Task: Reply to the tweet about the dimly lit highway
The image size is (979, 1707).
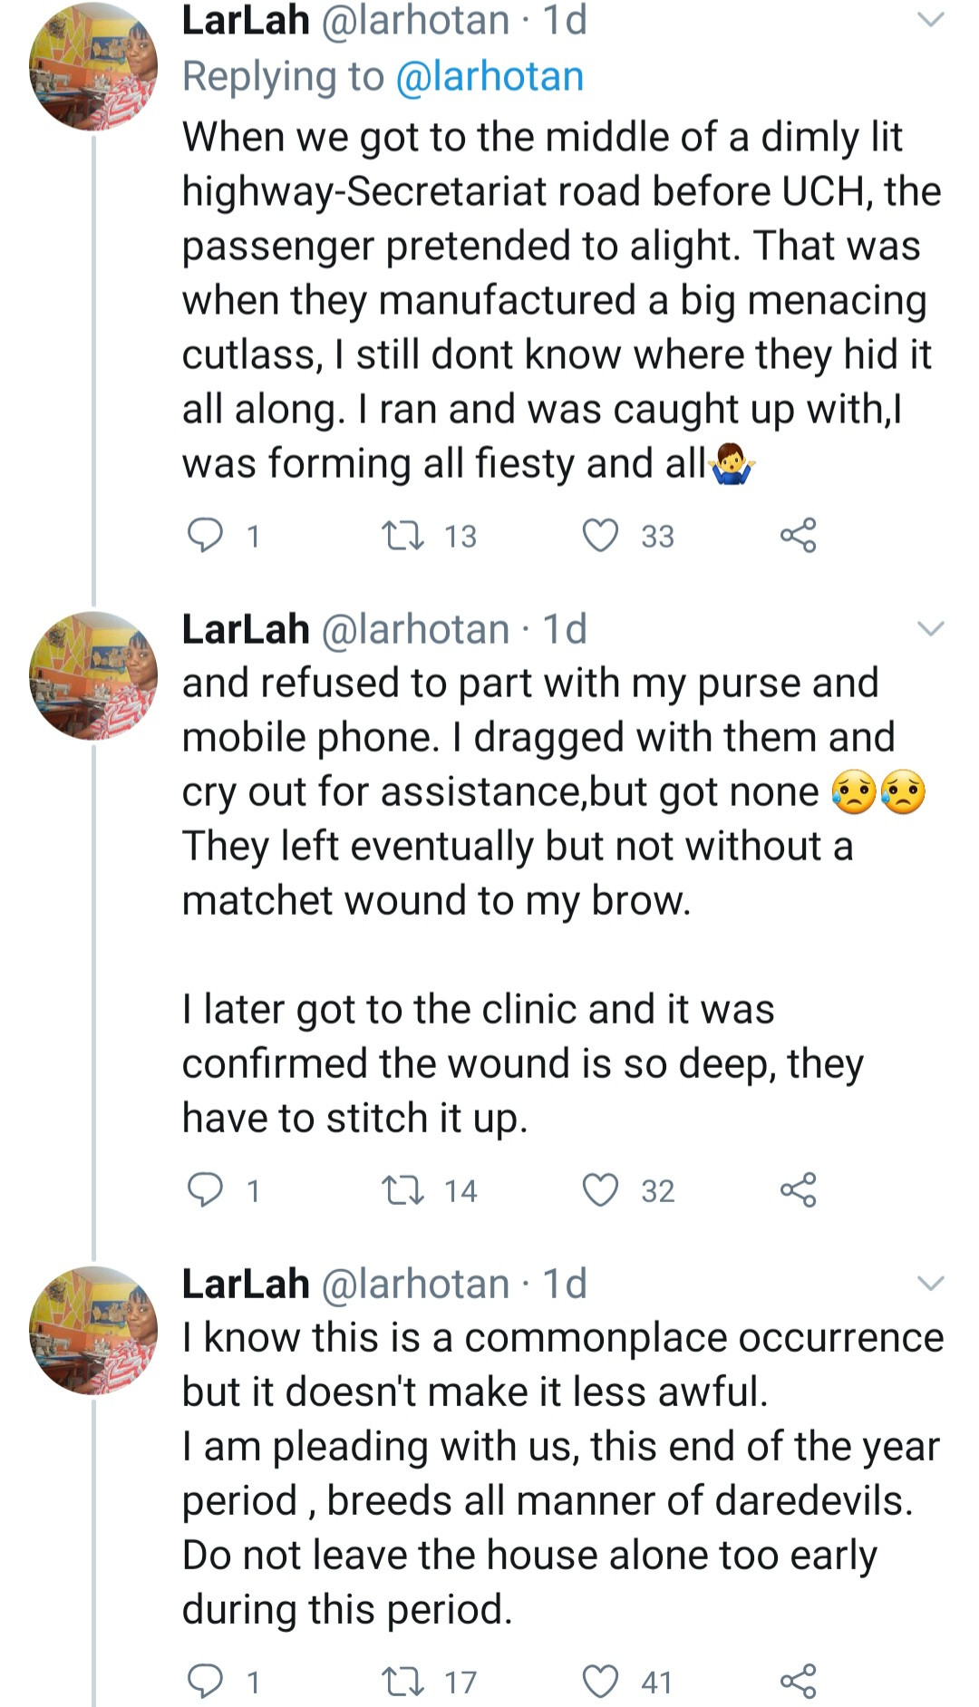Action: [205, 535]
